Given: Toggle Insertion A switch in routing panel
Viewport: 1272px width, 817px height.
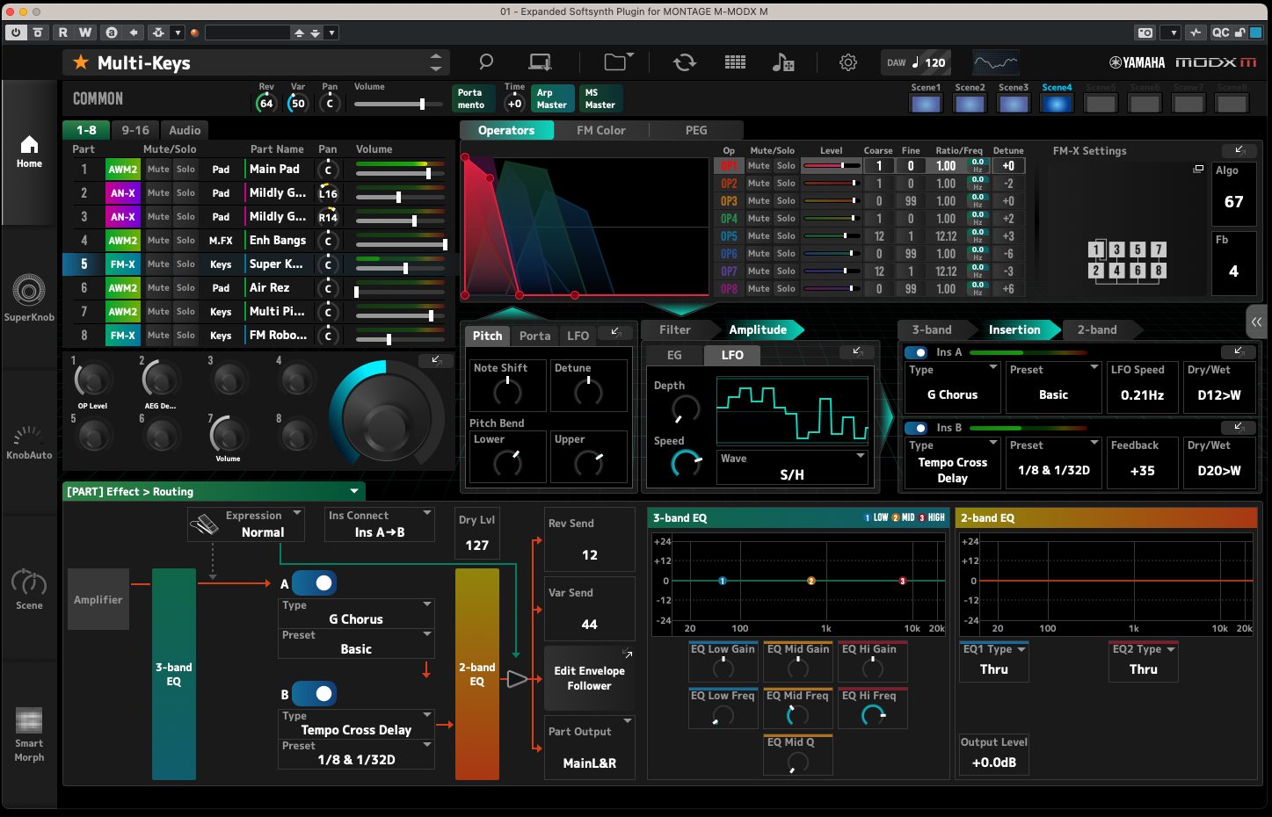Looking at the screenshot, I should pos(314,582).
